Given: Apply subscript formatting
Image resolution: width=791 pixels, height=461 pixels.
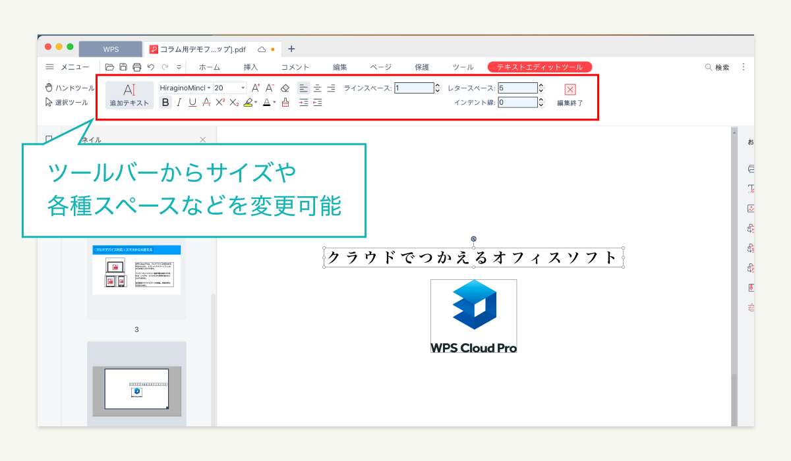Looking at the screenshot, I should tap(233, 102).
